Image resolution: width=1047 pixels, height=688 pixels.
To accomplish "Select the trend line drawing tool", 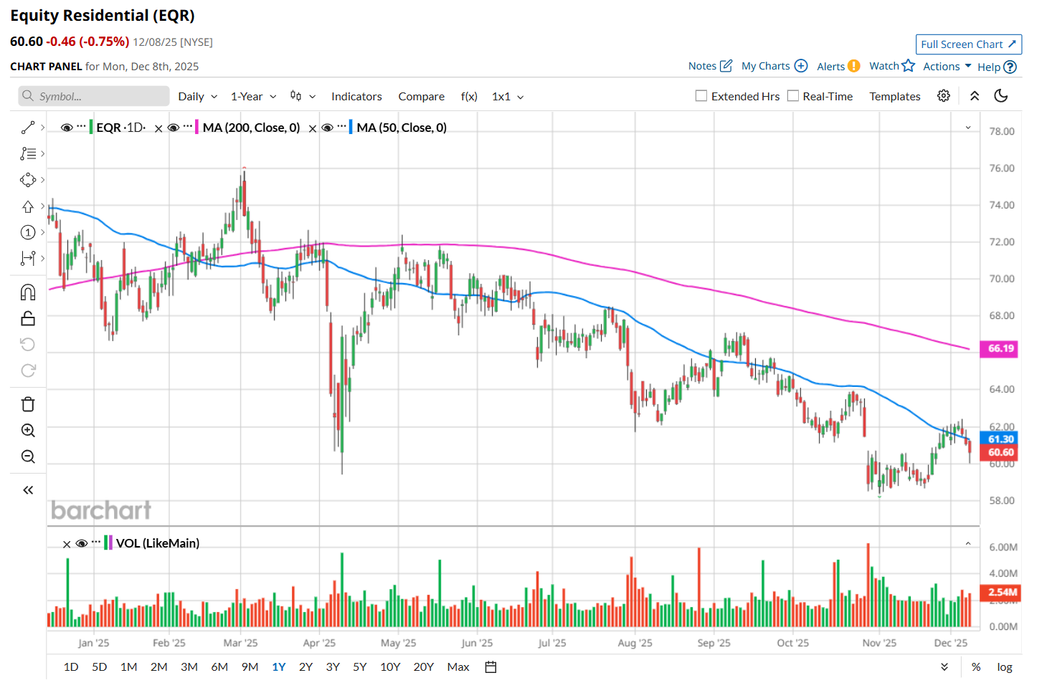I will coord(28,128).
